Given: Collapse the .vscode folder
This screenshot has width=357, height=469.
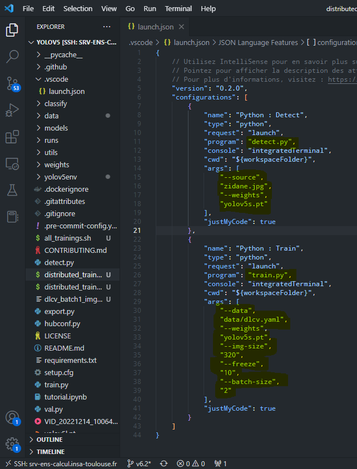Looking at the screenshot, I should click(73, 79).
